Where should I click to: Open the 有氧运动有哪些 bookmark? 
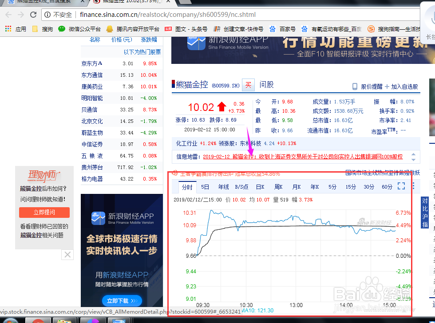[x=332, y=29]
